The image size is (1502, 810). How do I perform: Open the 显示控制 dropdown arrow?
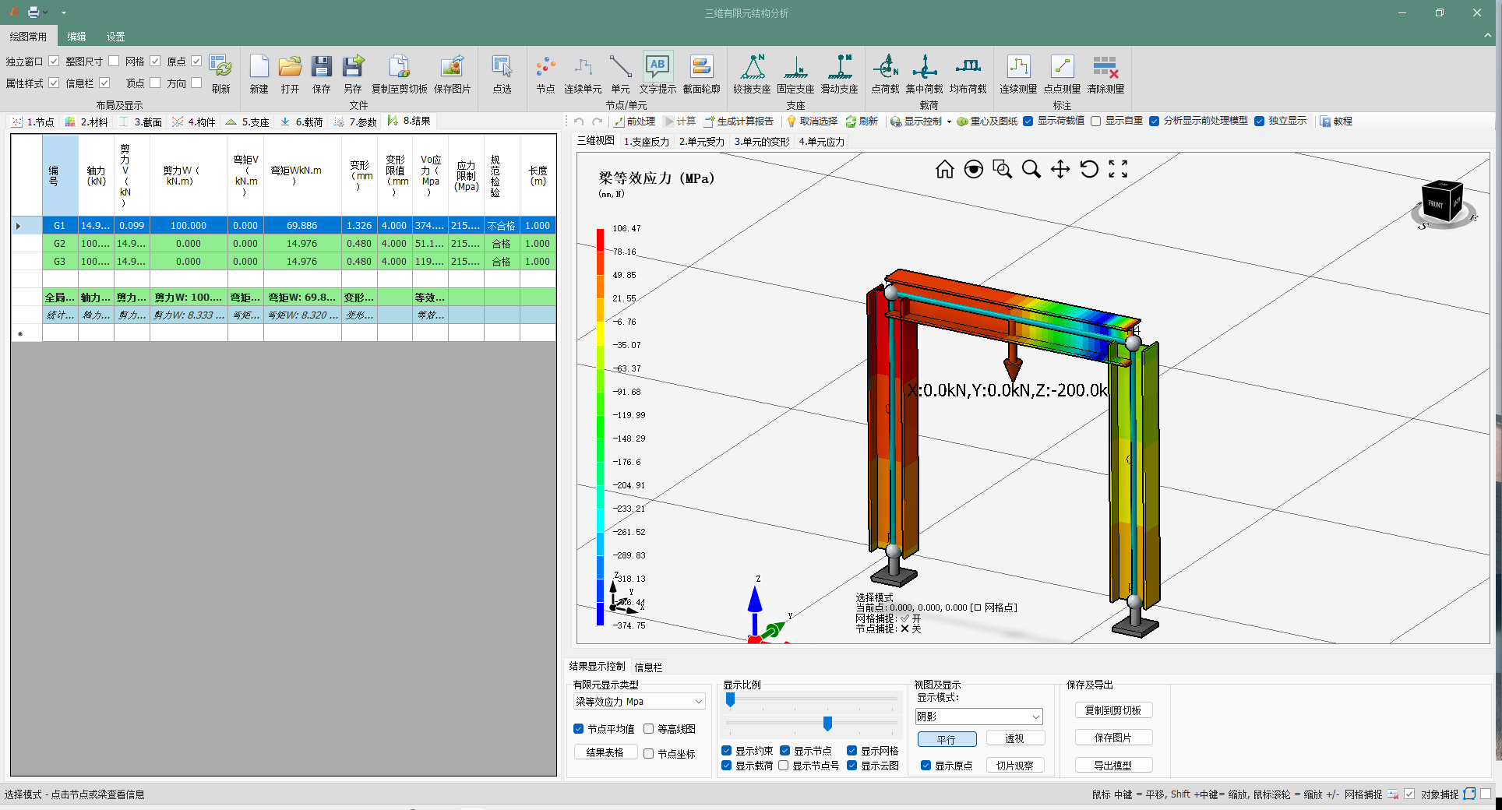(949, 122)
